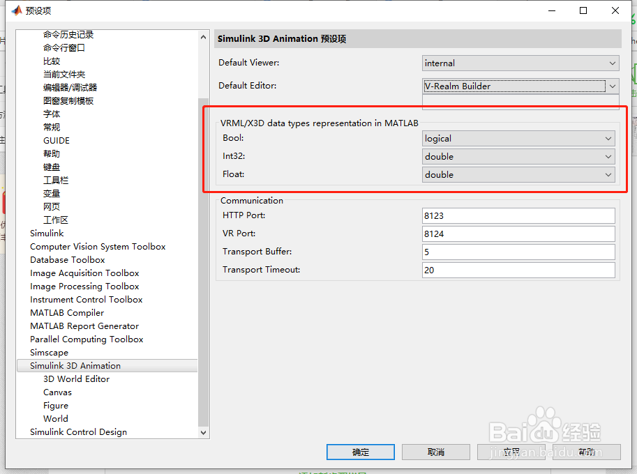Select 图窗复制模板 in the tree
This screenshot has width=637, height=474.
68,100
